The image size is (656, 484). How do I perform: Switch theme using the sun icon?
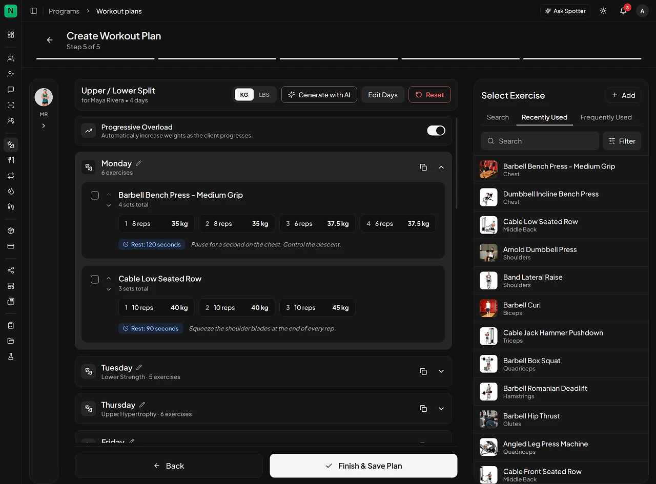603,11
